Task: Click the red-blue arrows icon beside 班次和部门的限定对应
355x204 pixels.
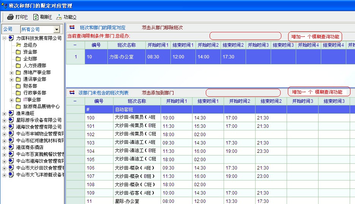Action: pos(72,28)
